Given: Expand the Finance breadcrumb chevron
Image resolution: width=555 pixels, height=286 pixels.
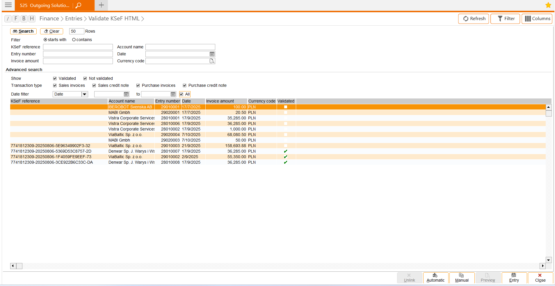Looking at the screenshot, I should (62, 19).
